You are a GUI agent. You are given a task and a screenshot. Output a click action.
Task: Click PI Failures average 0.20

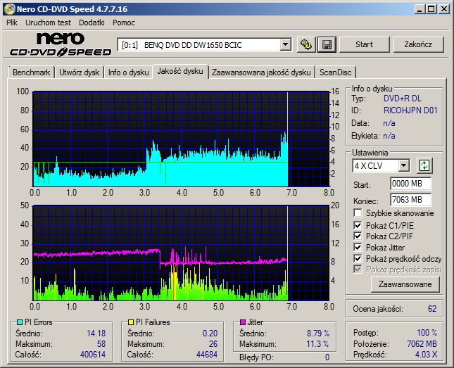(x=210, y=334)
